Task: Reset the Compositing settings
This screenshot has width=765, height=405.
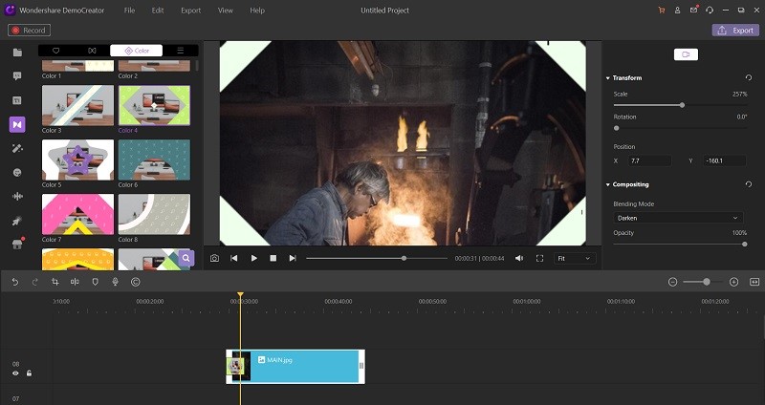Action: (749, 184)
